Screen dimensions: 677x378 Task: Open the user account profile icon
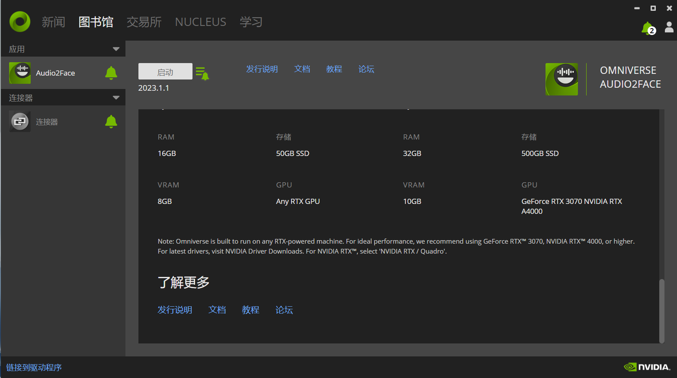point(669,28)
